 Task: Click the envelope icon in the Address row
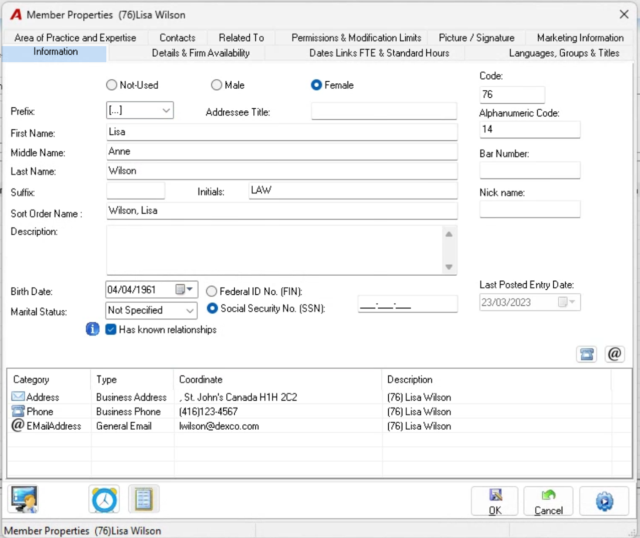coord(18,397)
